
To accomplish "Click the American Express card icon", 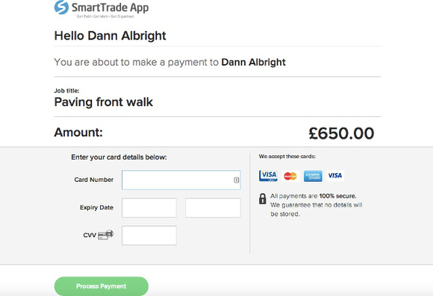I will [x=313, y=176].
